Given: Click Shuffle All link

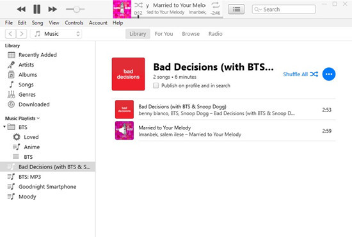Looking at the screenshot, I should coord(301,74).
